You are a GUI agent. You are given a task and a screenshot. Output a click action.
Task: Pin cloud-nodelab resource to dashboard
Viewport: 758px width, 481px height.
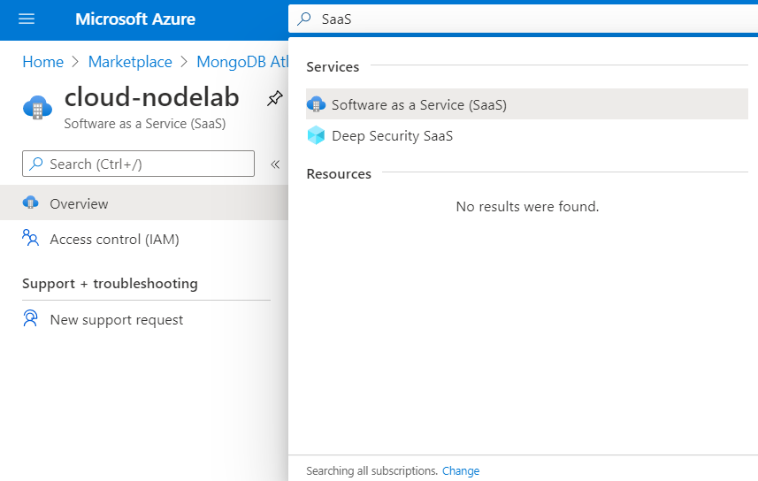(x=274, y=98)
